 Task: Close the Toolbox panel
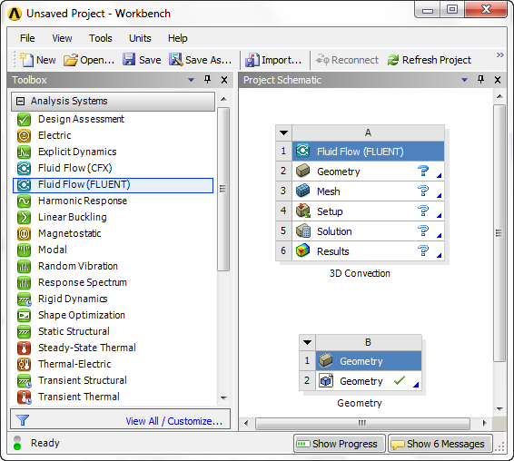(x=224, y=80)
